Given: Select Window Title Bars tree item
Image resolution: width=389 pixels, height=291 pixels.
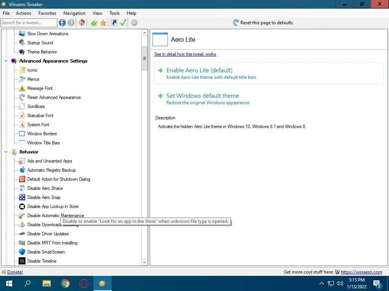Looking at the screenshot, I should click(43, 143).
